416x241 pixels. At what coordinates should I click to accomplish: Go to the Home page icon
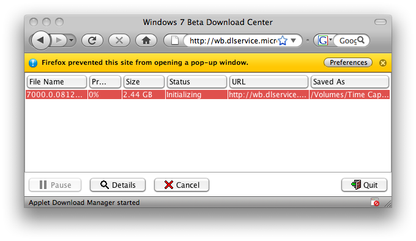tap(146, 40)
